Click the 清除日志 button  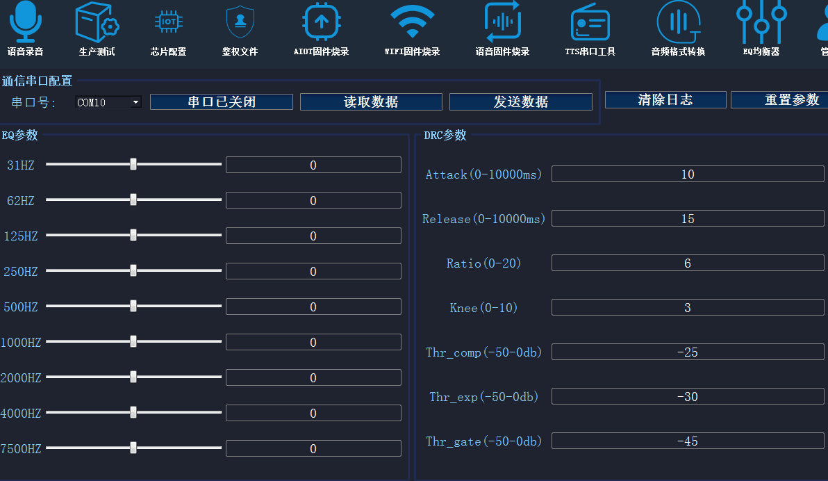pos(665,100)
